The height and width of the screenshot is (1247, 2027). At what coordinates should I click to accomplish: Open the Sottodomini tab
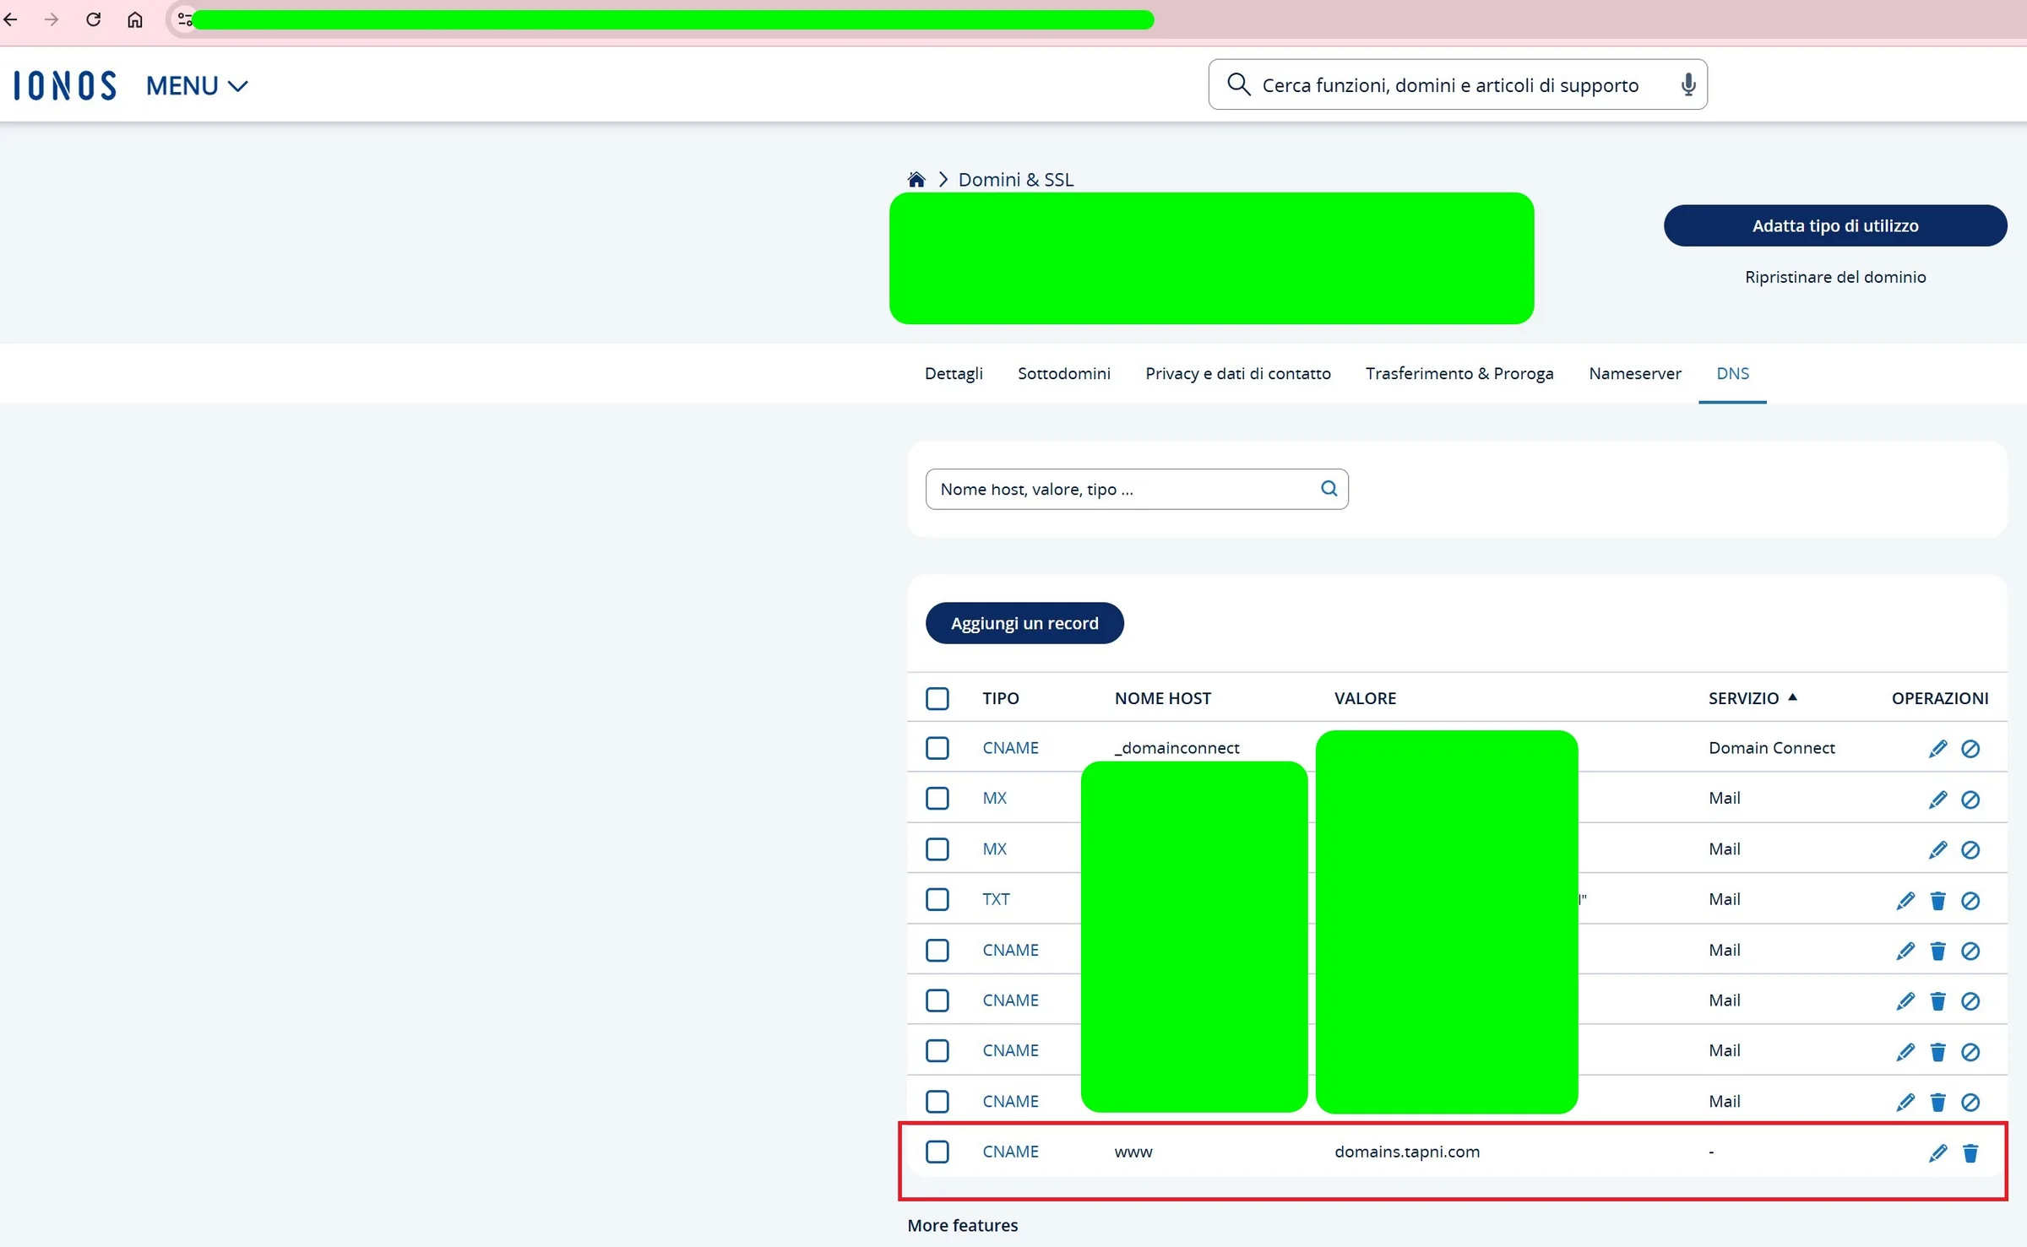click(1063, 373)
